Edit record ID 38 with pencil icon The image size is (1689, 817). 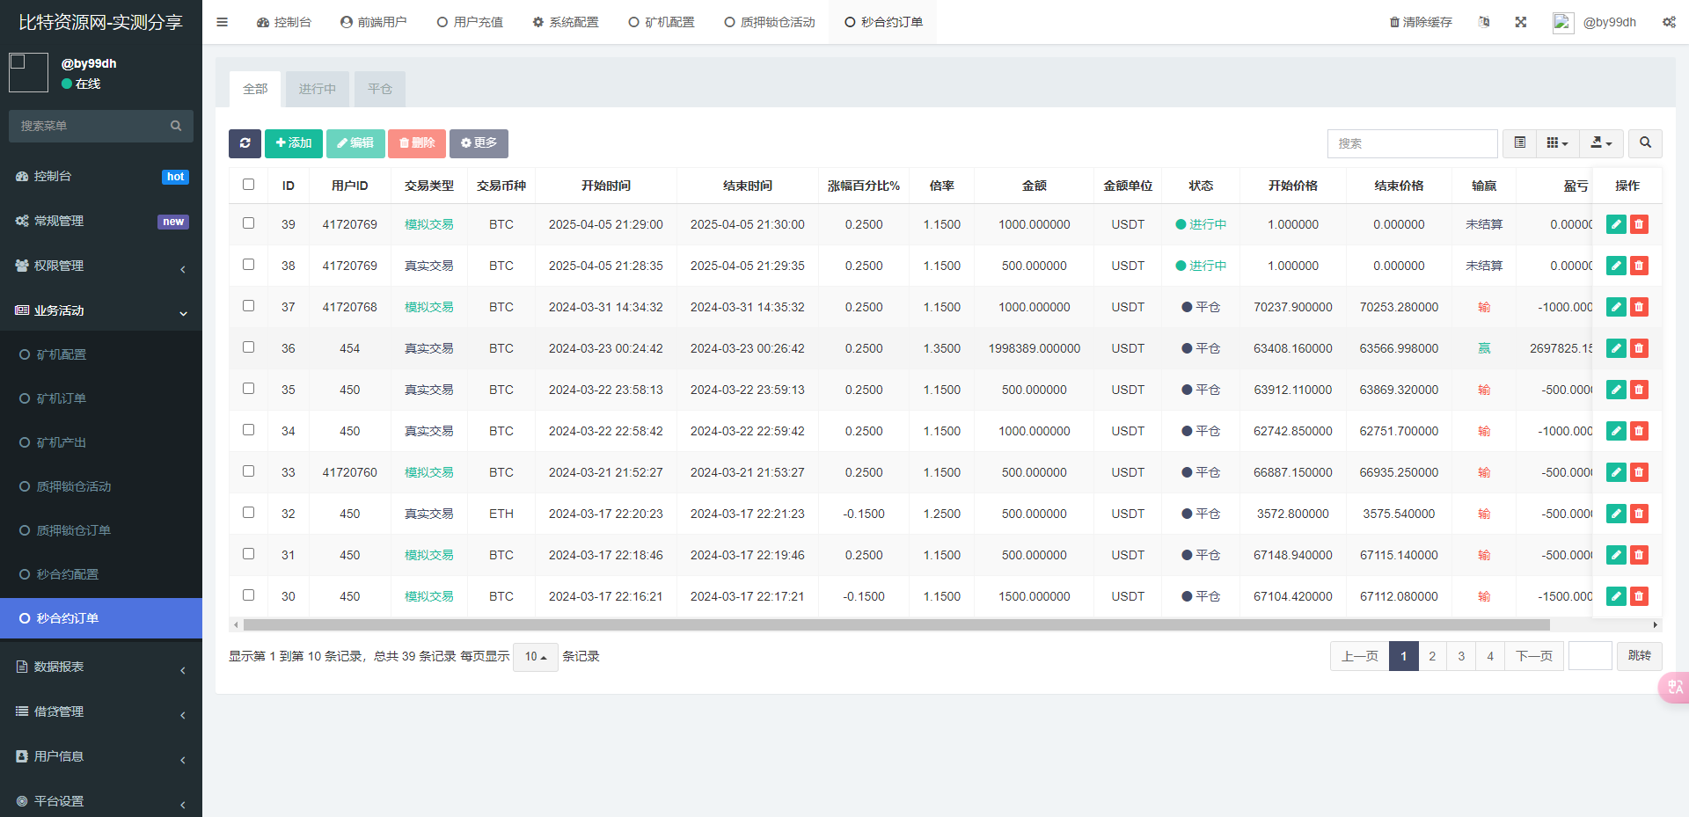[1616, 266]
